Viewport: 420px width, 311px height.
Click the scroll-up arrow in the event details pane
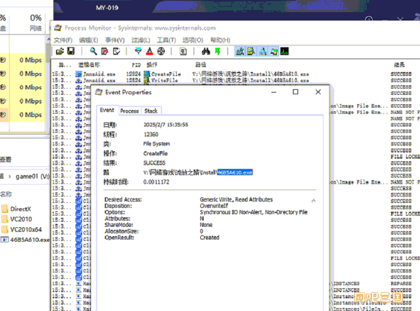[313, 201]
